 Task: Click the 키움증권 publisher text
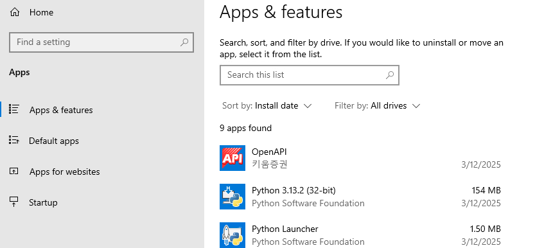pos(270,164)
